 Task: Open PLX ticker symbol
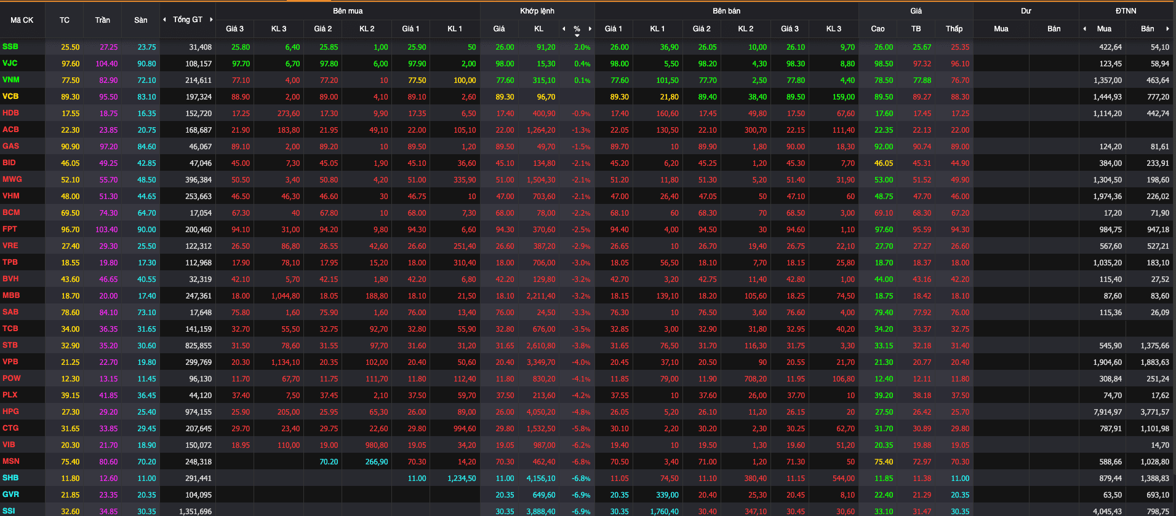(10, 395)
